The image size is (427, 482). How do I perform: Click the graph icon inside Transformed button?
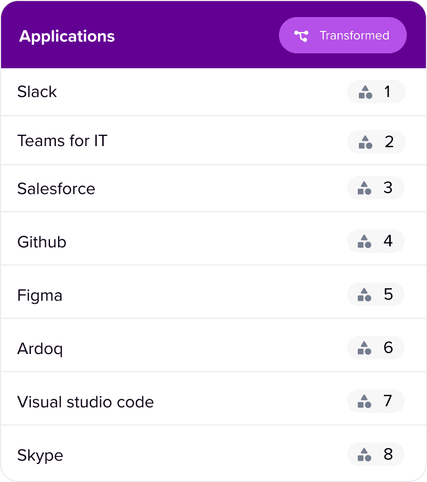(301, 36)
